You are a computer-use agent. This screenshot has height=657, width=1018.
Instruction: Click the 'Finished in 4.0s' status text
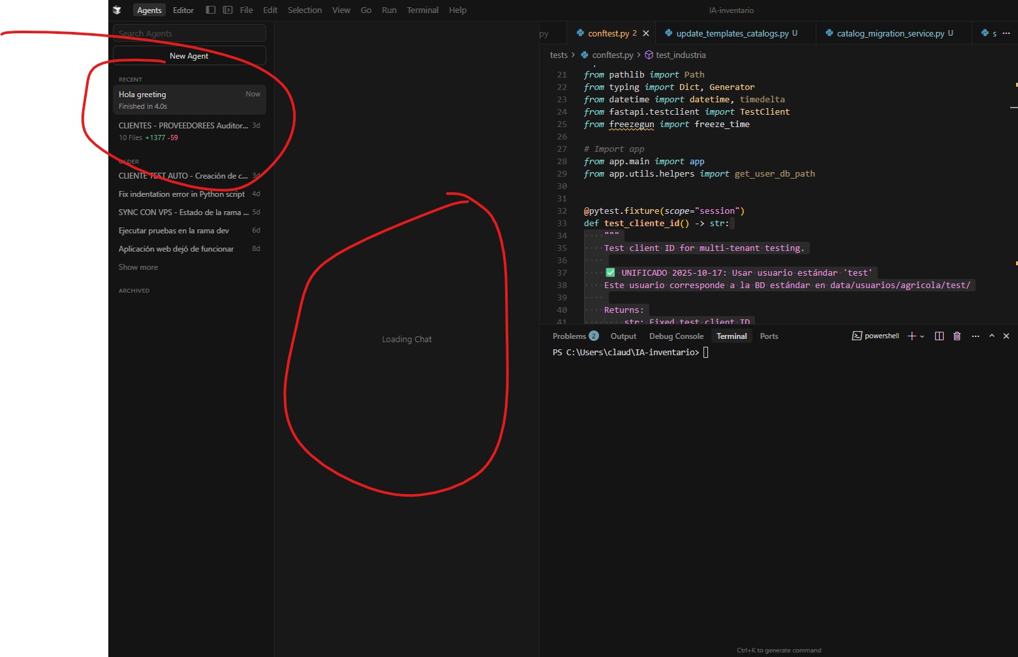[143, 107]
